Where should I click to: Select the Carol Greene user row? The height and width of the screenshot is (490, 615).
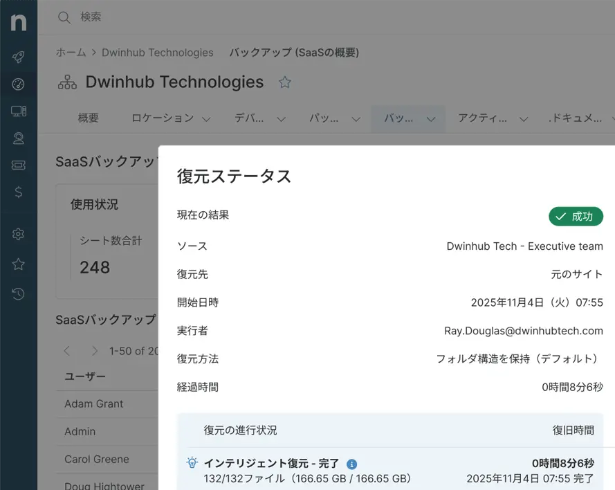point(107,459)
